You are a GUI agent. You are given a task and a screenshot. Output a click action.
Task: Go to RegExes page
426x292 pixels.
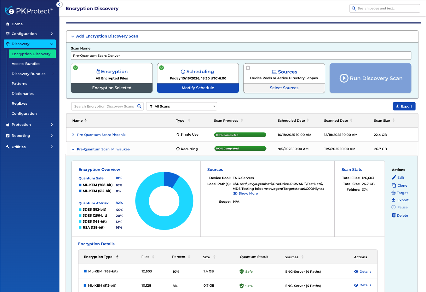[x=20, y=103]
